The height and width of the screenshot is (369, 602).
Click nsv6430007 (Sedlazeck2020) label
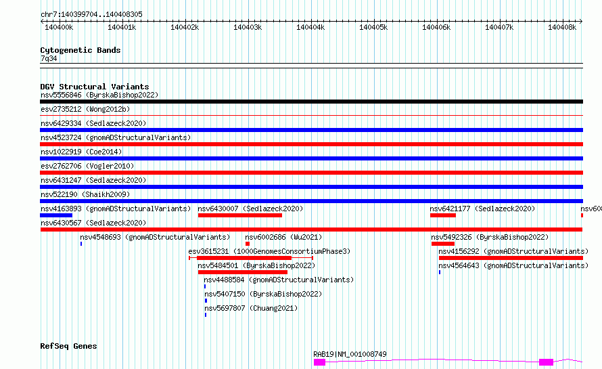250,209
